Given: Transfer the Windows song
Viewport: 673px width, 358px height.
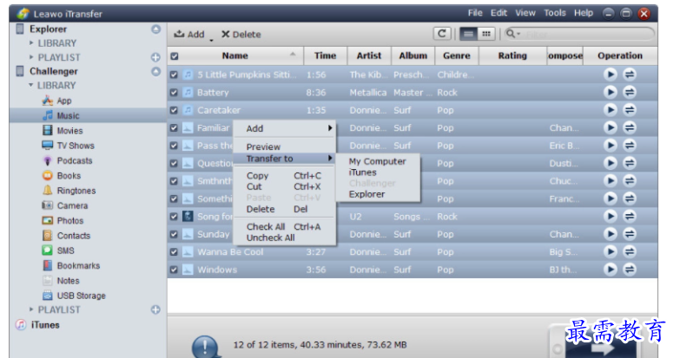Looking at the screenshot, I should pos(630,270).
